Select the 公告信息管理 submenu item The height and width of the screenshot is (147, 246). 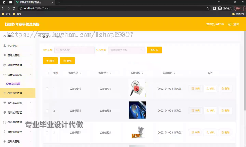click(x=13, y=84)
